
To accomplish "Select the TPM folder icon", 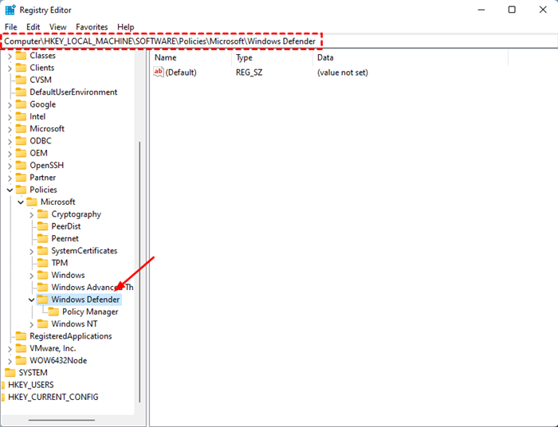I will click(43, 263).
